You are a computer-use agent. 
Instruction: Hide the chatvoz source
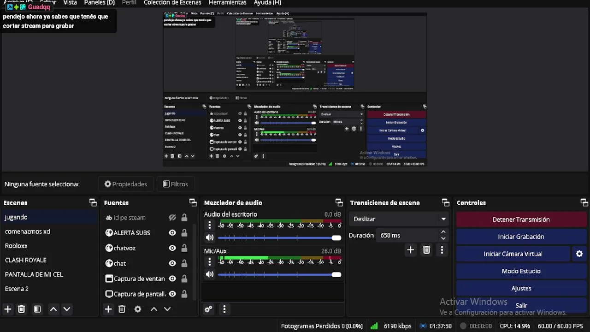point(172,248)
